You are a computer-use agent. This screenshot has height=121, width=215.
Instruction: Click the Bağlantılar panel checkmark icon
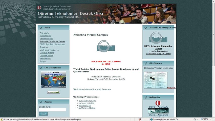[x=146, y=97]
